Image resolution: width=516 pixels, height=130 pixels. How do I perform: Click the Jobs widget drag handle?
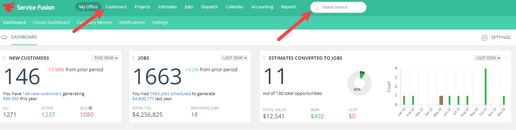tap(134, 58)
